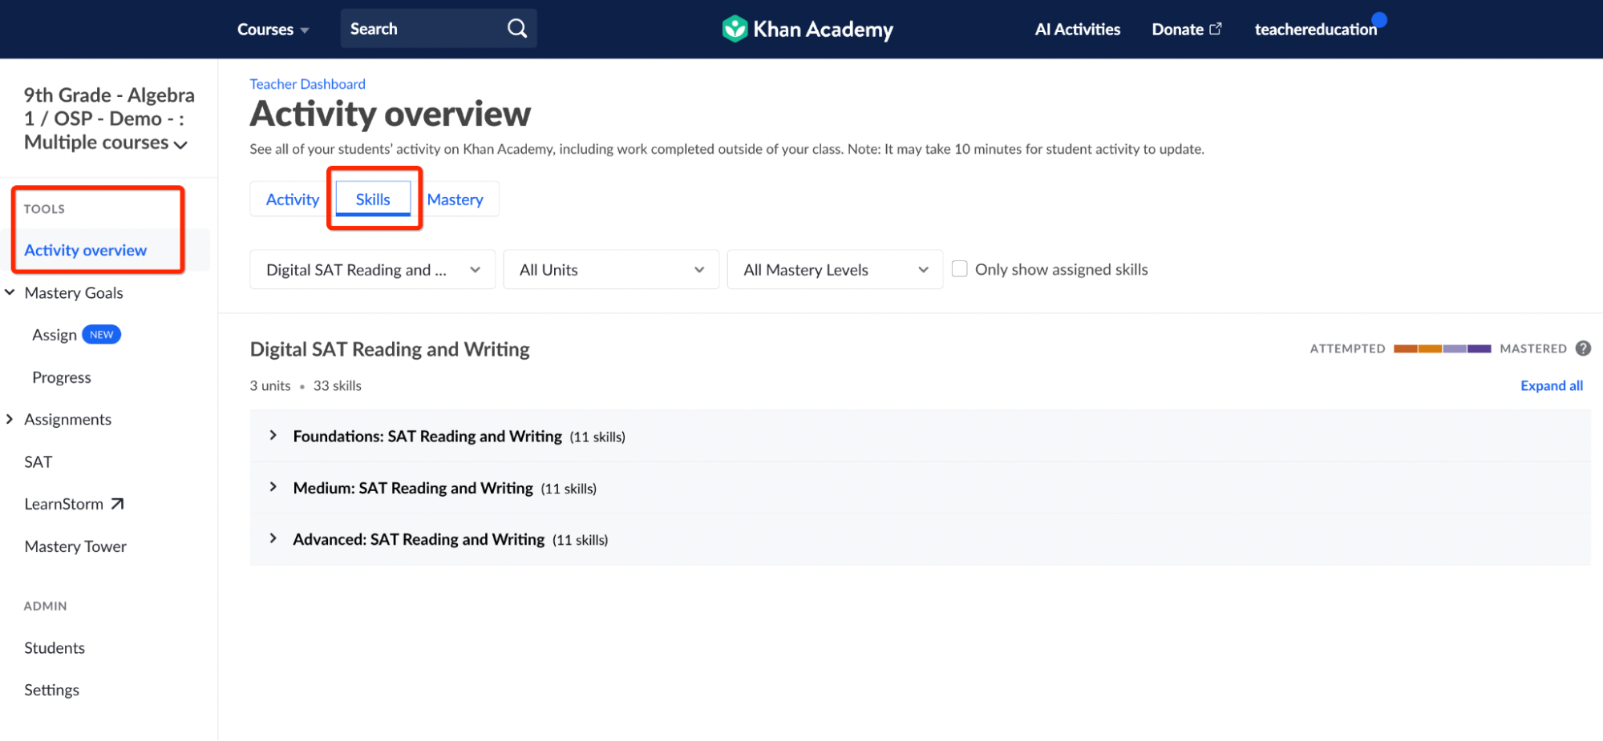Open Students under Admin
Viewport: 1603px width, 741px height.
[x=55, y=647]
